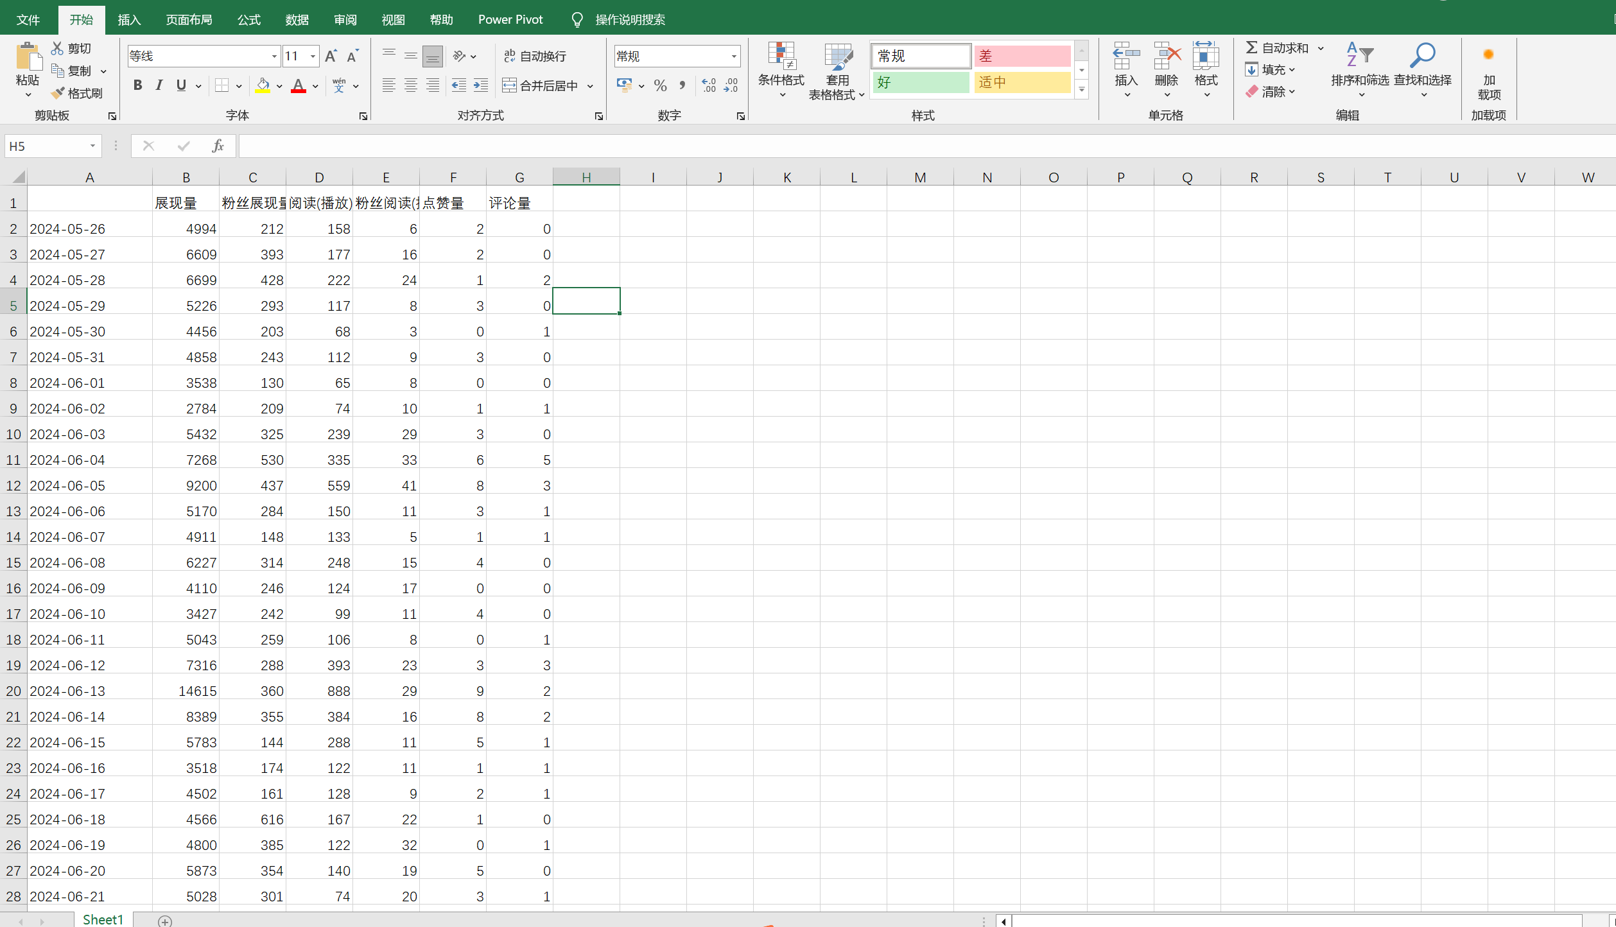Toggle Wrap Text (自动换行)
The image size is (1616, 927).
[535, 56]
